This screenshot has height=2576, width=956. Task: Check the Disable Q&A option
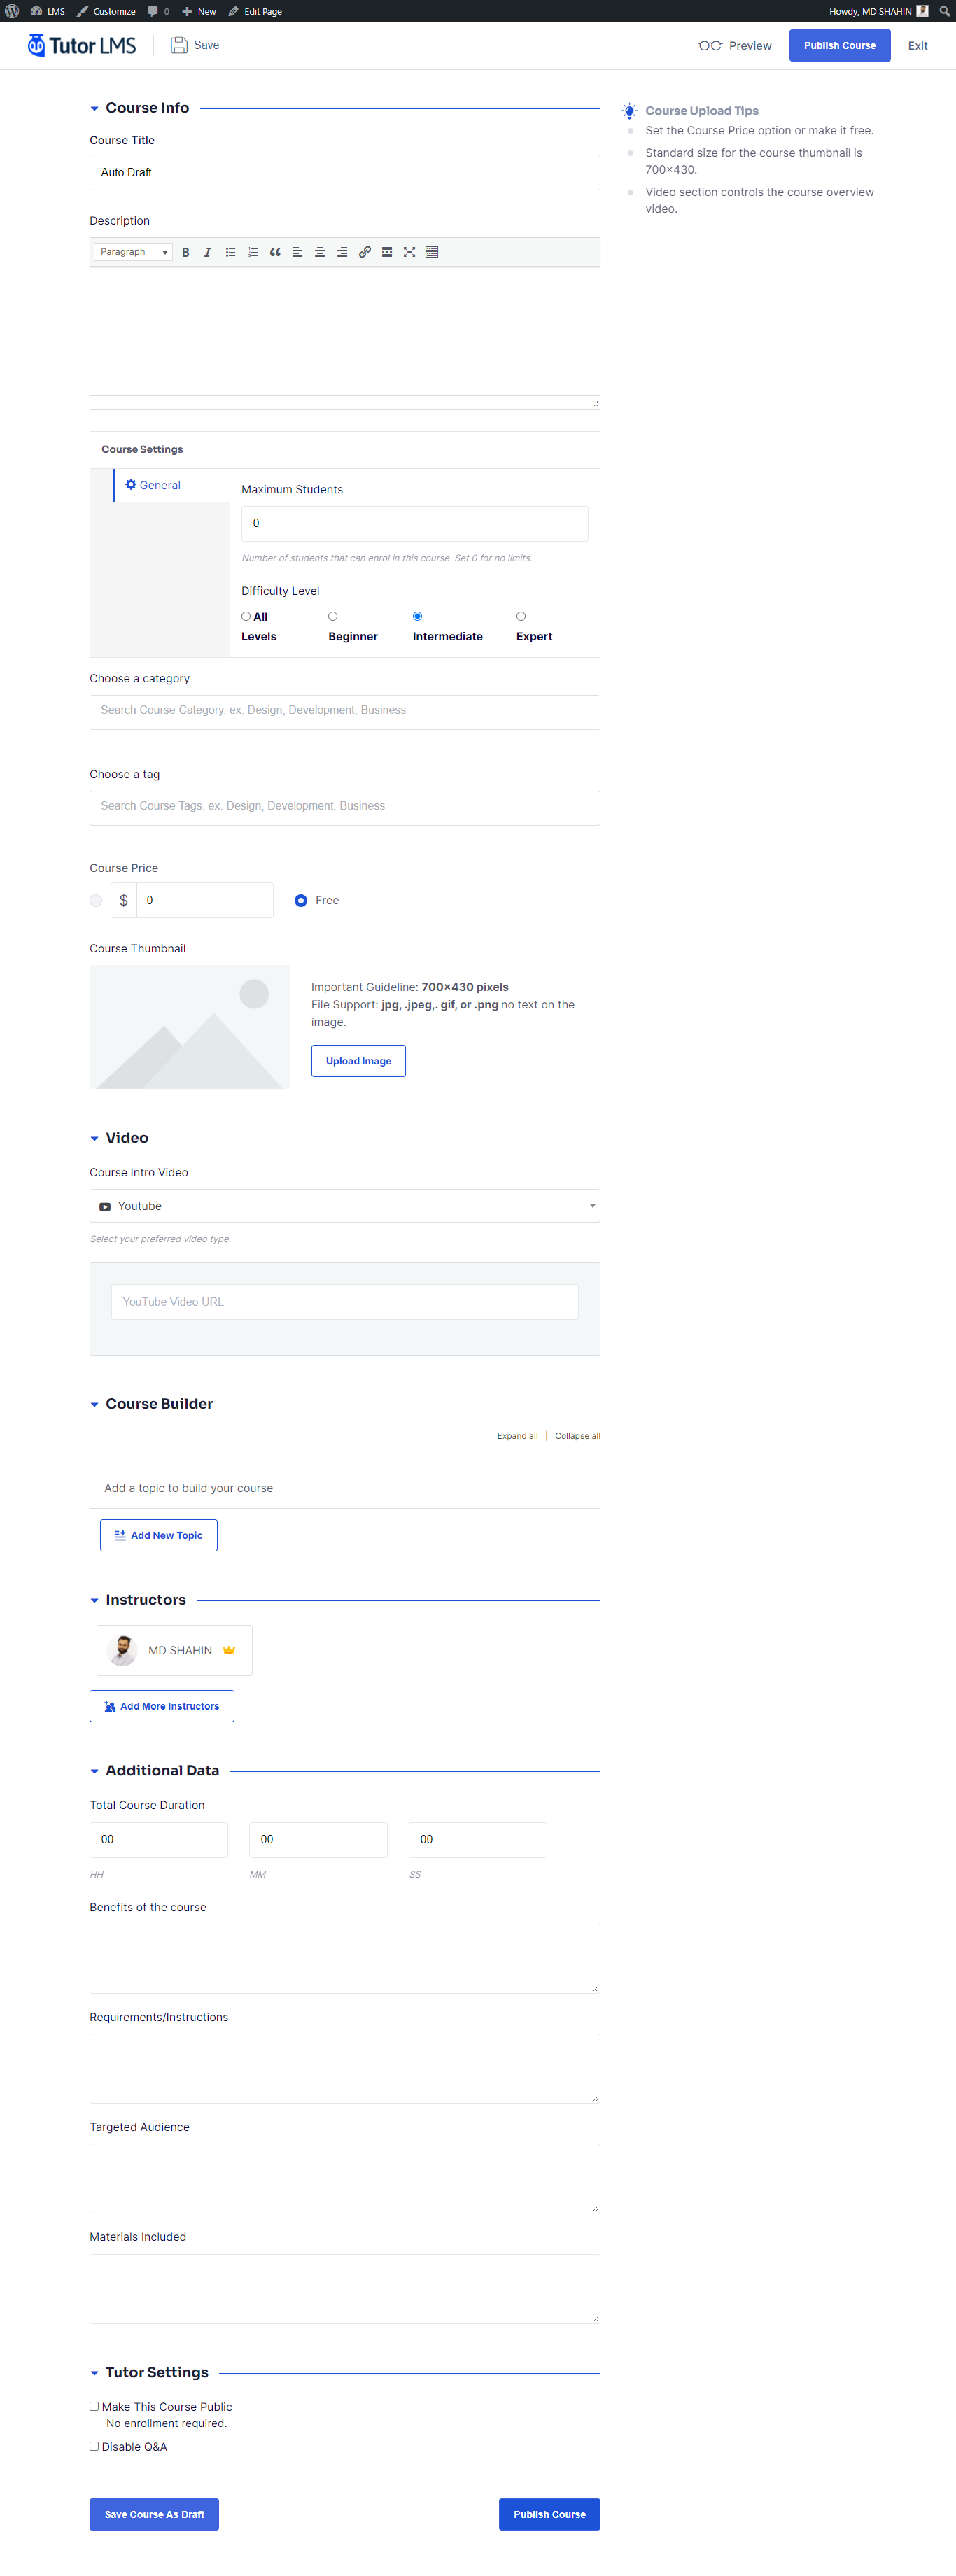tap(94, 2447)
